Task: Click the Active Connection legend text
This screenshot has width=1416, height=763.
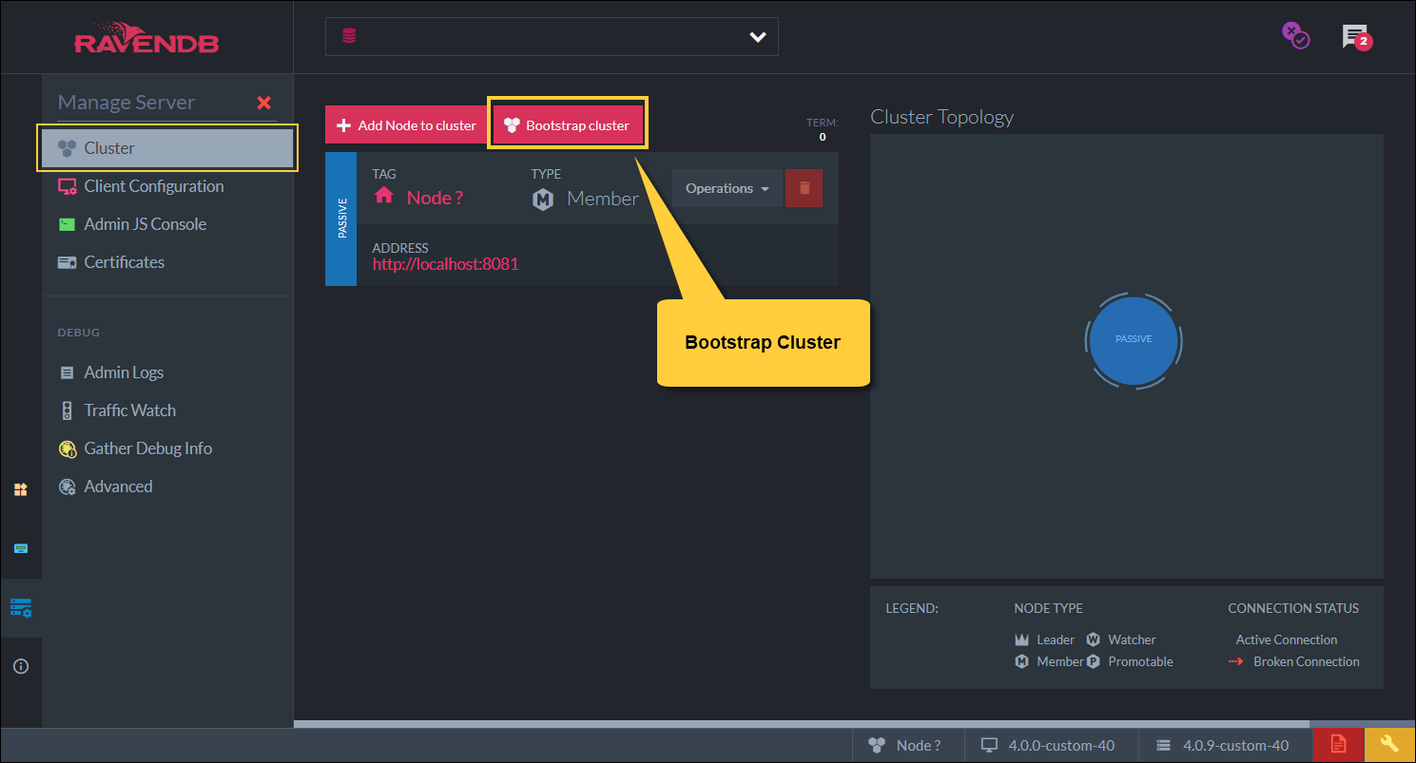Action: [1286, 640]
